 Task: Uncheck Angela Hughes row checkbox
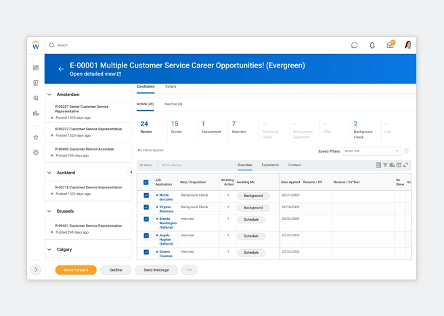(146, 236)
